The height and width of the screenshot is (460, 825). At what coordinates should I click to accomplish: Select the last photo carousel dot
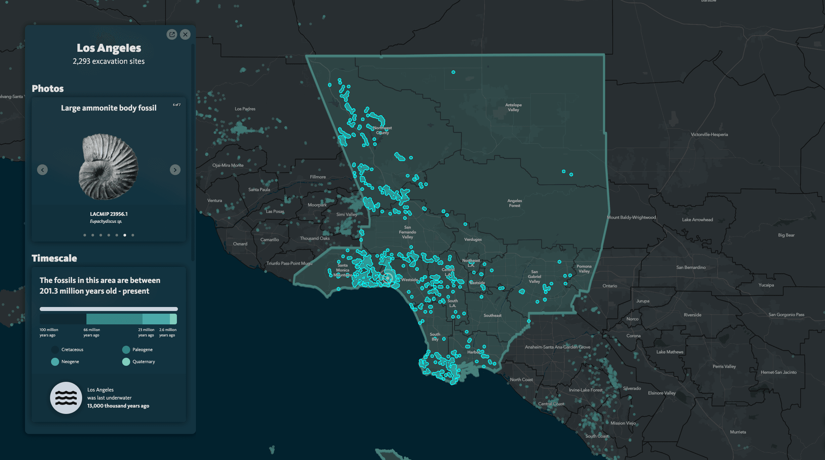(133, 235)
